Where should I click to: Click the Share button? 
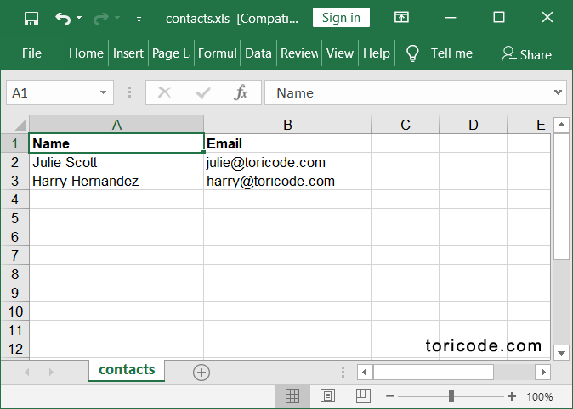point(526,54)
